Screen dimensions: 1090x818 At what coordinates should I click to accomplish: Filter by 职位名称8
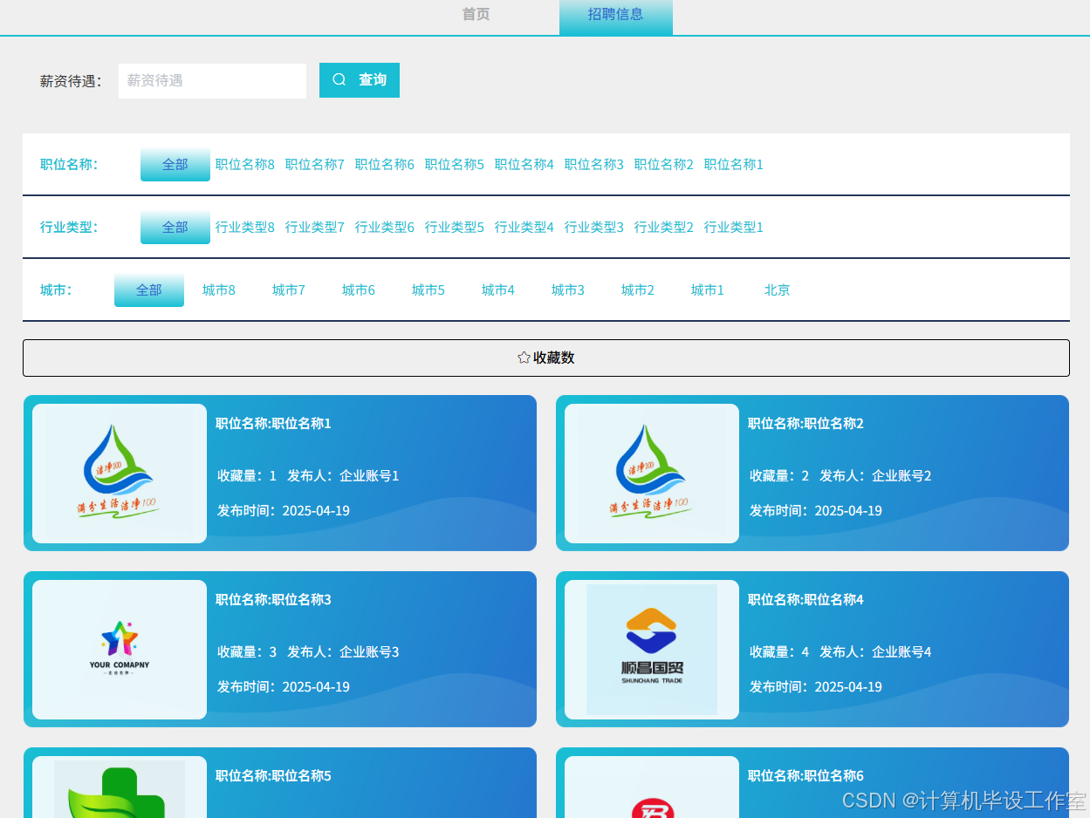click(x=245, y=164)
